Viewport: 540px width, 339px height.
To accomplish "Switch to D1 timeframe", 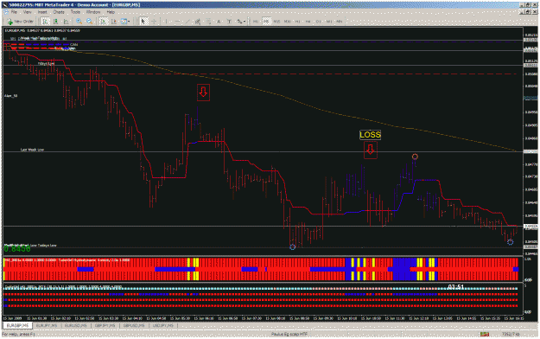I will click(319, 22).
